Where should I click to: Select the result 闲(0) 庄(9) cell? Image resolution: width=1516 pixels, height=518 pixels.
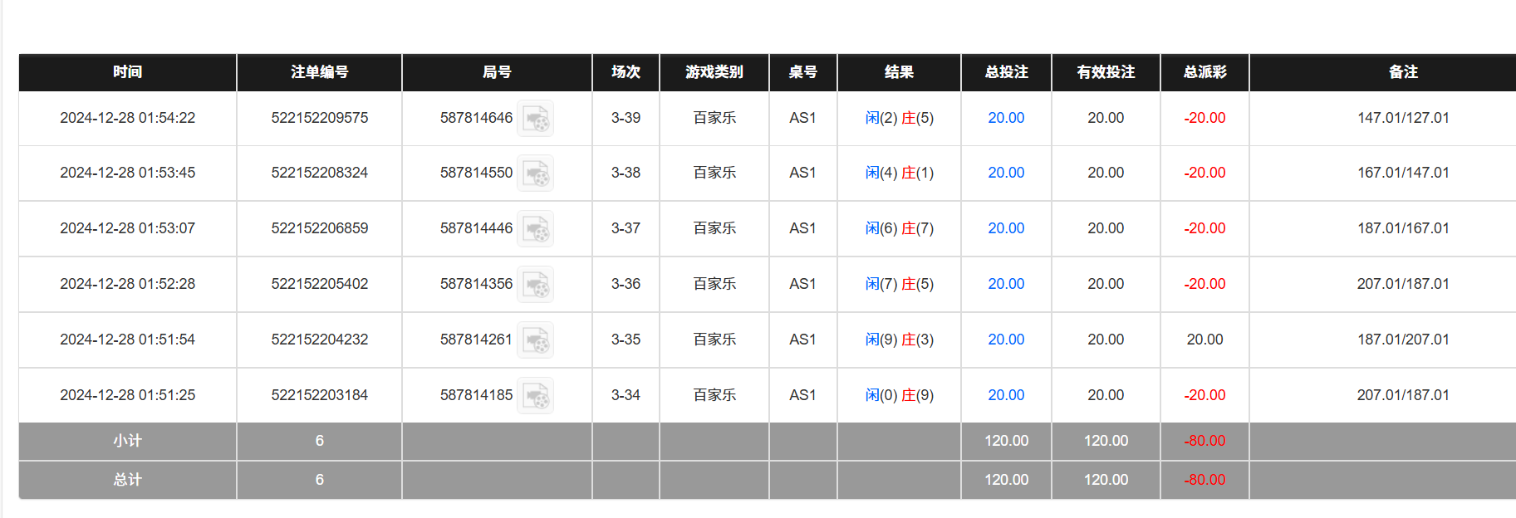899,395
